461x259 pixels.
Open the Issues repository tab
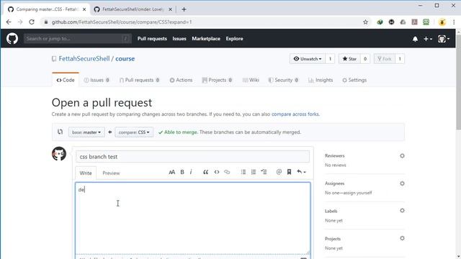pyautogui.click(x=97, y=80)
